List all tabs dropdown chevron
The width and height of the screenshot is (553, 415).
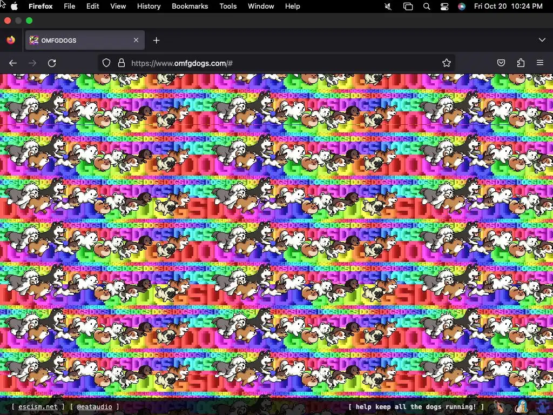coord(542,40)
